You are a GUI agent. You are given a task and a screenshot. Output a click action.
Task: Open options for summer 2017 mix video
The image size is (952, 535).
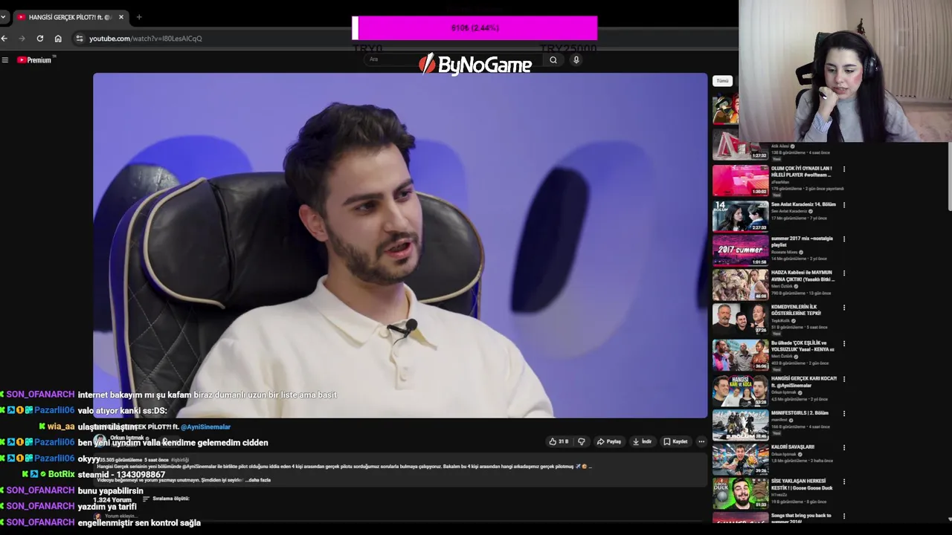(x=844, y=239)
